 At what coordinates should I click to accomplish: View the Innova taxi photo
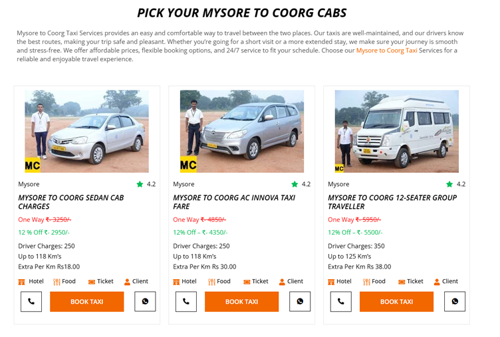[241, 132]
